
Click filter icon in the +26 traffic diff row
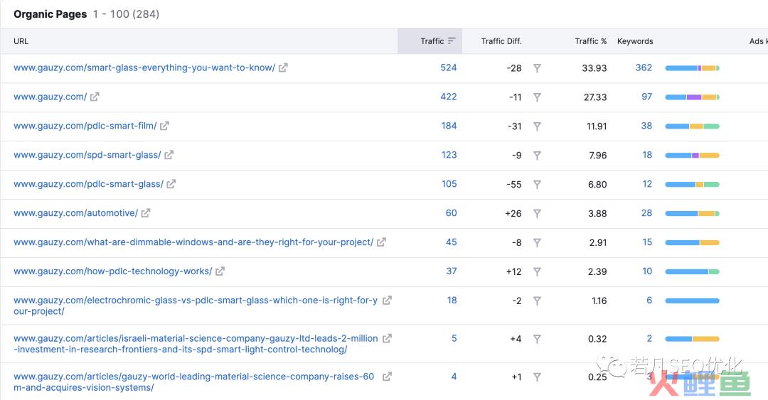[538, 213]
